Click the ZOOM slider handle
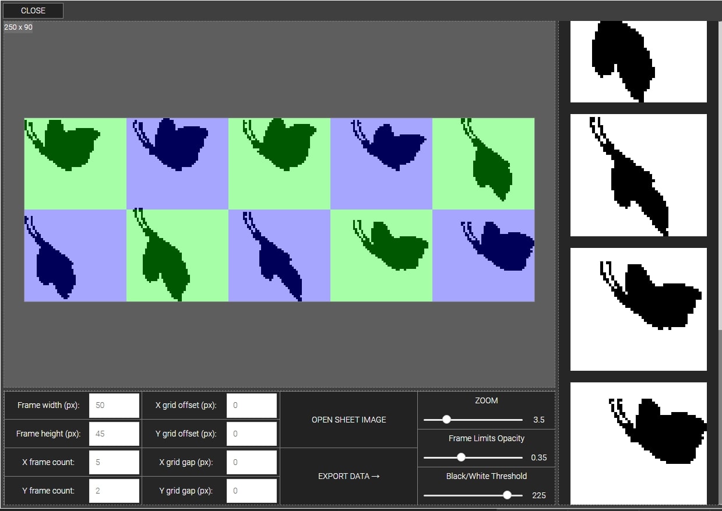Viewport: 722px width, 511px height. [446, 420]
